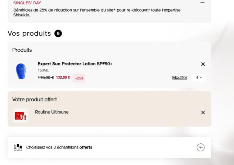
Task: Click the Routine Ultimune gift set thumbnail
Action: (21, 115)
